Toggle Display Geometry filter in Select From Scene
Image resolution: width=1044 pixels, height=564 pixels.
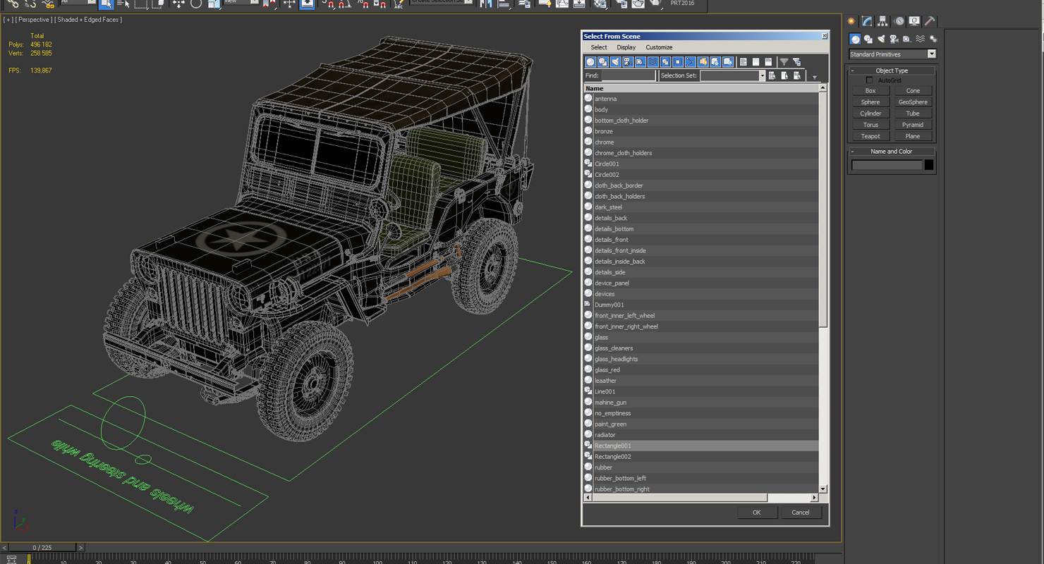point(590,62)
